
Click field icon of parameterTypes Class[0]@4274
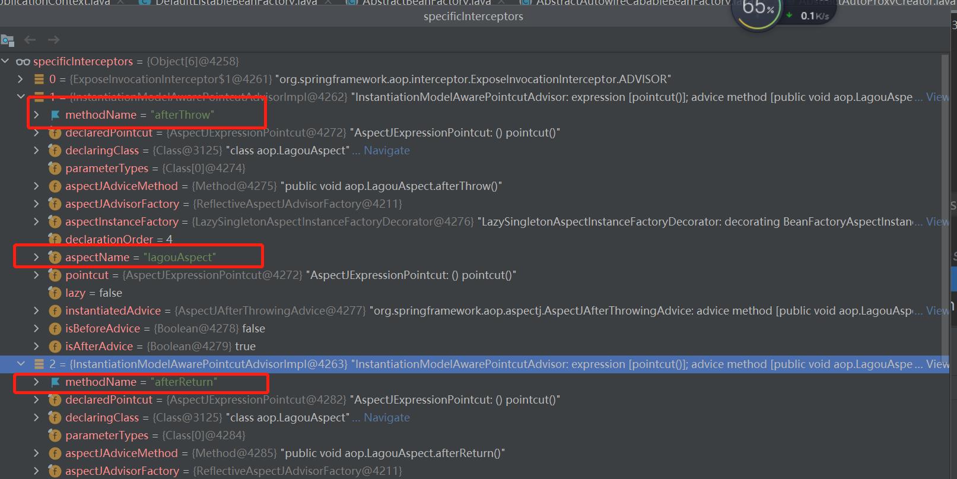pyautogui.click(x=55, y=168)
